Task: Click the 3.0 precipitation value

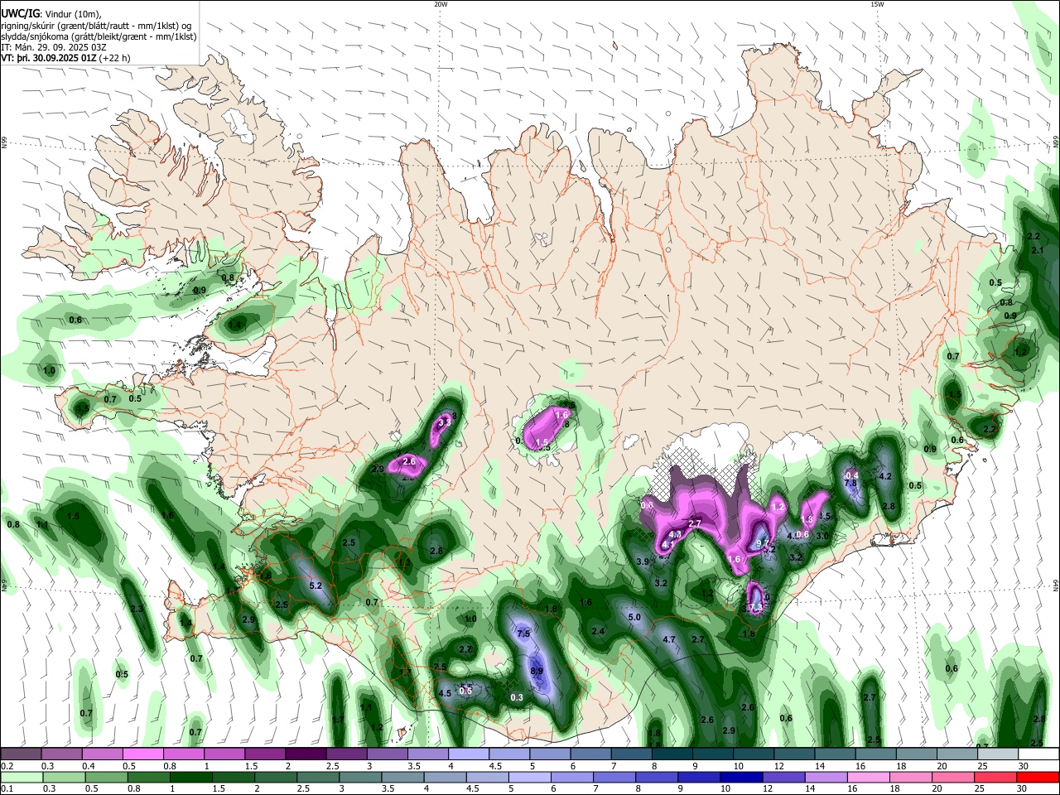Action: pos(822,536)
